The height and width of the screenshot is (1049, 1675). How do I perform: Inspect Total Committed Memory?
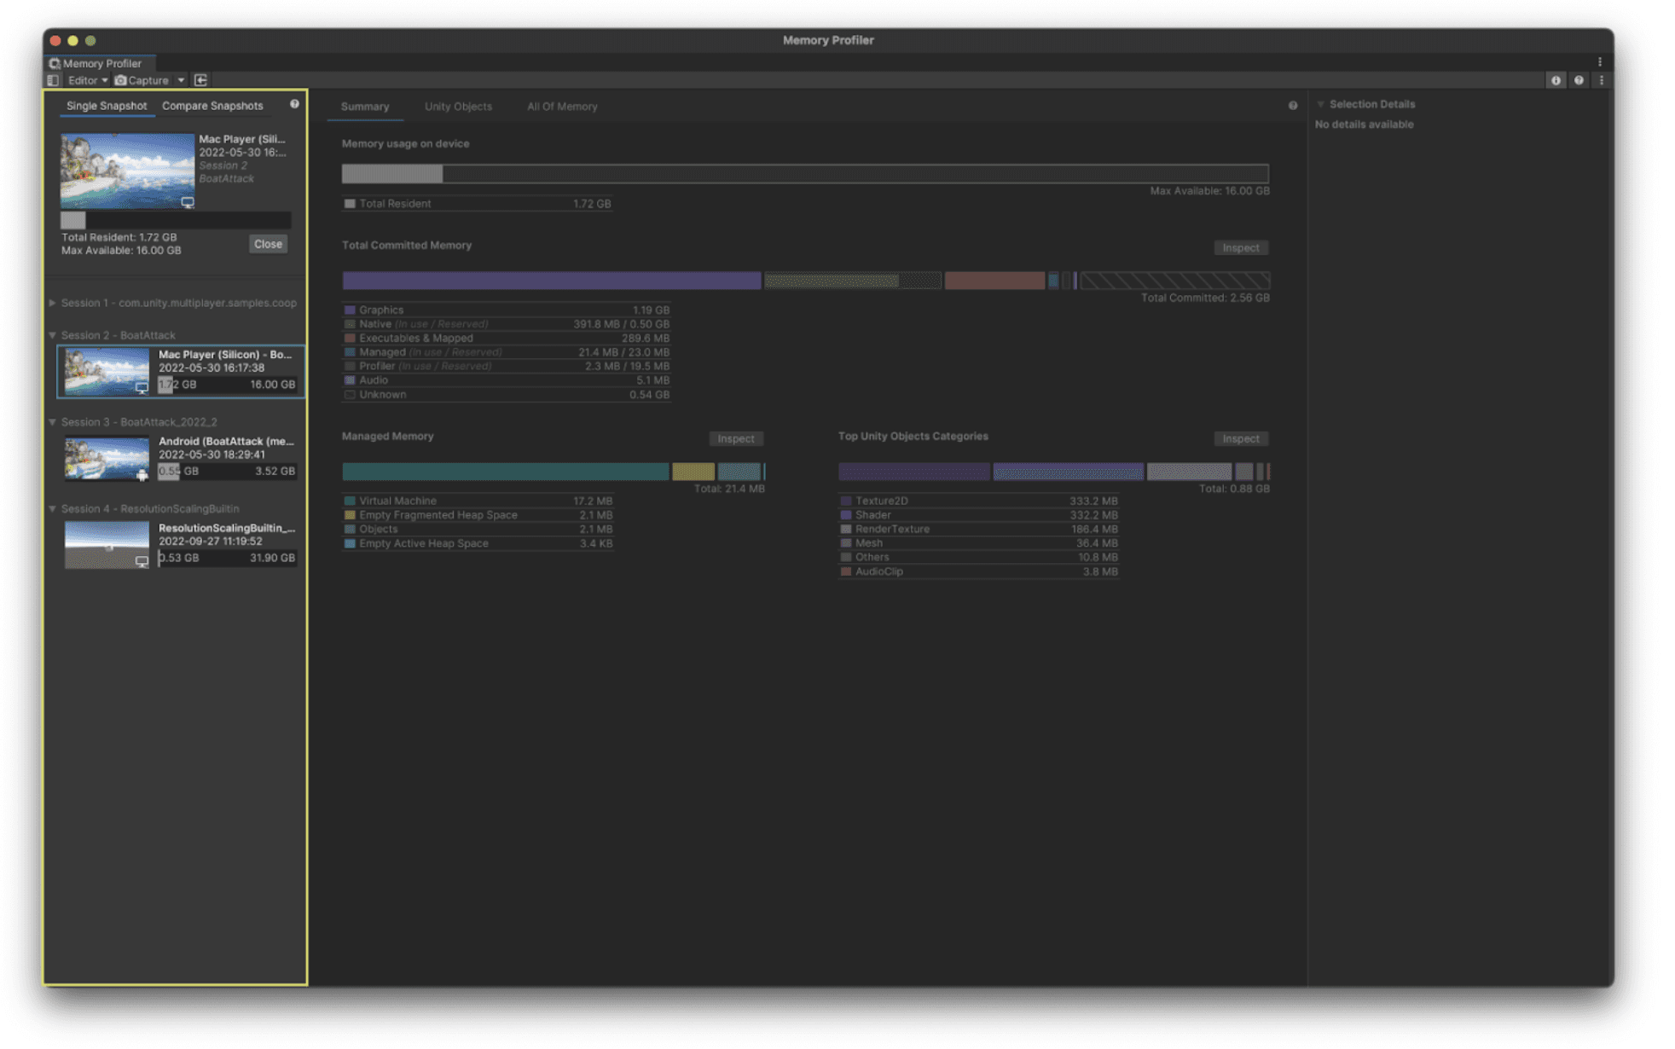(x=1241, y=247)
